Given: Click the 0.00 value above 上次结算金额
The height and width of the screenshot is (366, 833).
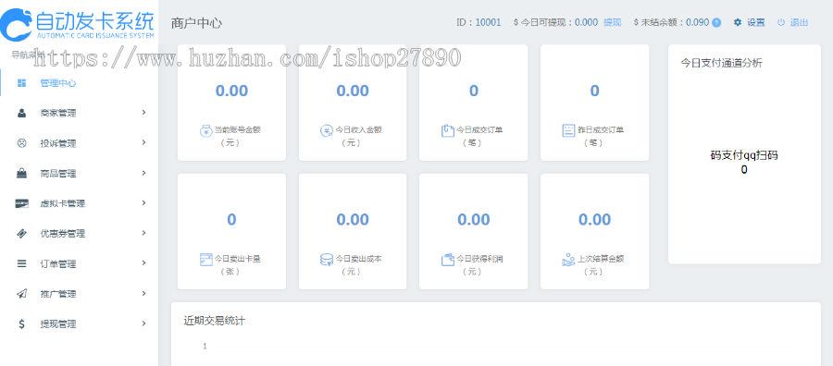Looking at the screenshot, I should pos(594,220).
